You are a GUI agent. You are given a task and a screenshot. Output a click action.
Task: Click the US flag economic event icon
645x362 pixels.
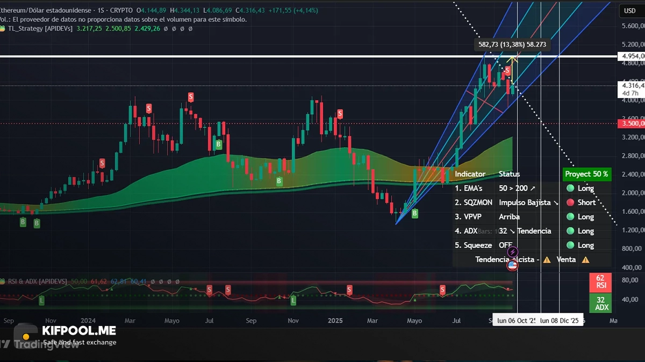pos(512,264)
